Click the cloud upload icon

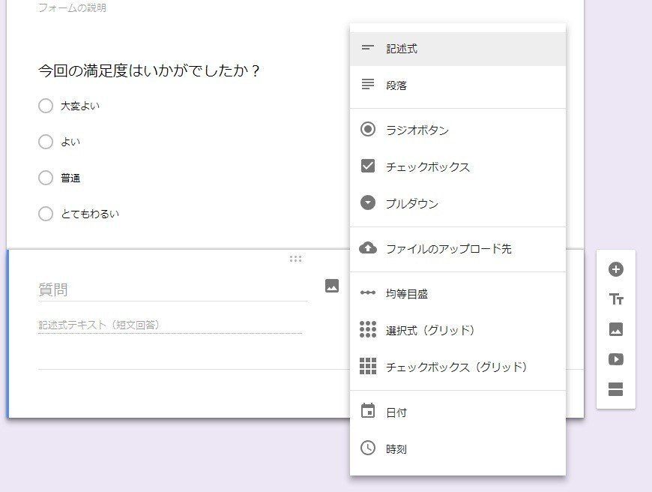pos(367,247)
